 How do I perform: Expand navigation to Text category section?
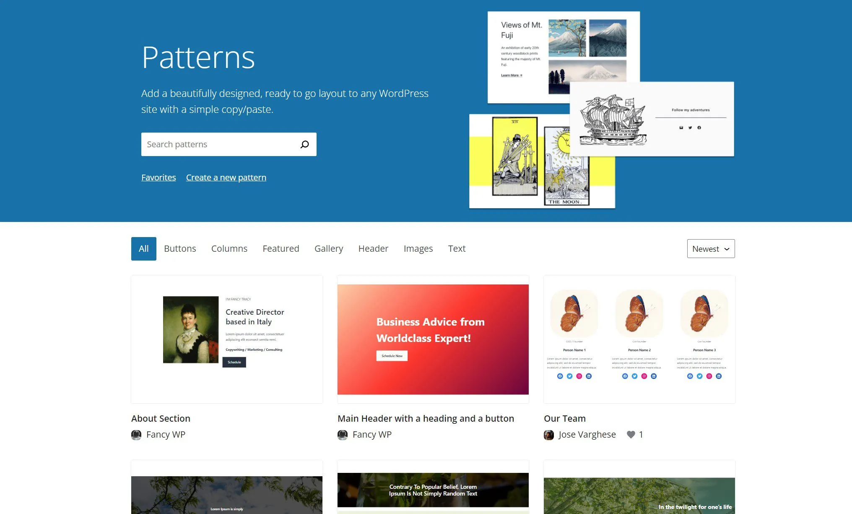click(457, 248)
